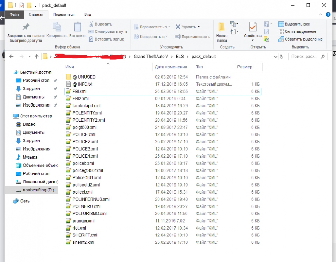Go up one folder level
Screen dimensions: 336x262
pos(37,57)
